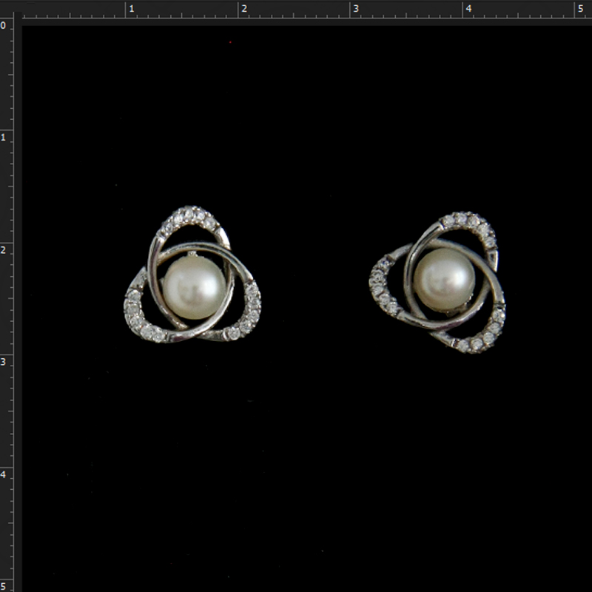The height and width of the screenshot is (592, 592).
Task: Click the small red dot on canvas
Action: (x=230, y=42)
